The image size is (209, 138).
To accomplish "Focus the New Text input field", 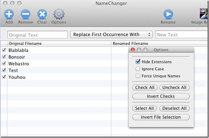I will point(182,35).
